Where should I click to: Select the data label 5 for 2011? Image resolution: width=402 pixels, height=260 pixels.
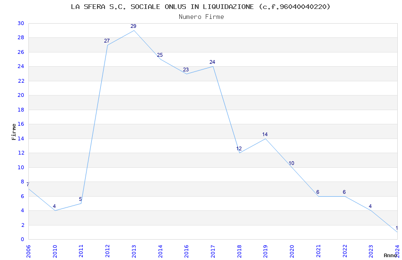coord(80,199)
